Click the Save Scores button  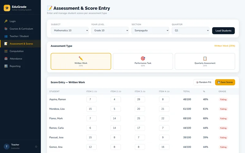coord(225,82)
